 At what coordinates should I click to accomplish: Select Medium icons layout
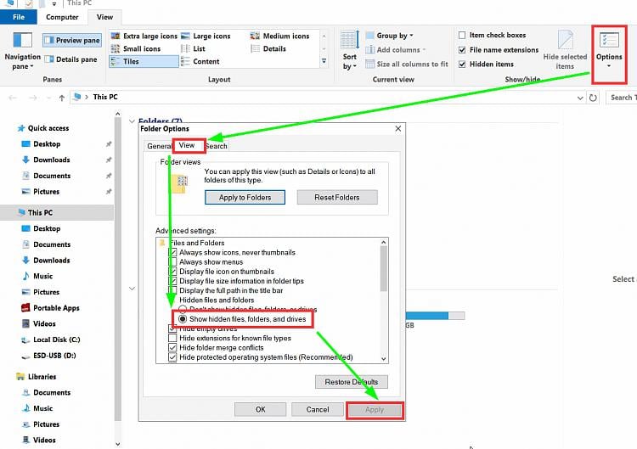(x=280, y=36)
